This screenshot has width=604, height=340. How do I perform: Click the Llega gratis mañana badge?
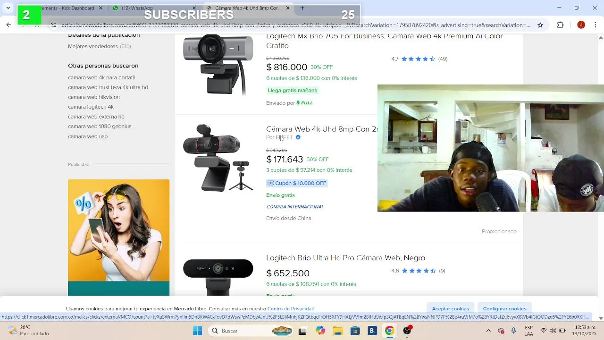pos(293,90)
